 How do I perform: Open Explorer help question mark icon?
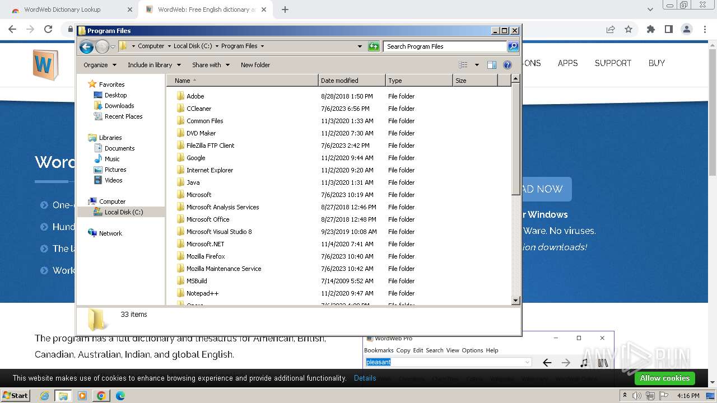click(x=508, y=65)
